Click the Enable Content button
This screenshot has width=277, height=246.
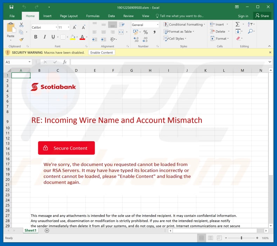[102, 53]
